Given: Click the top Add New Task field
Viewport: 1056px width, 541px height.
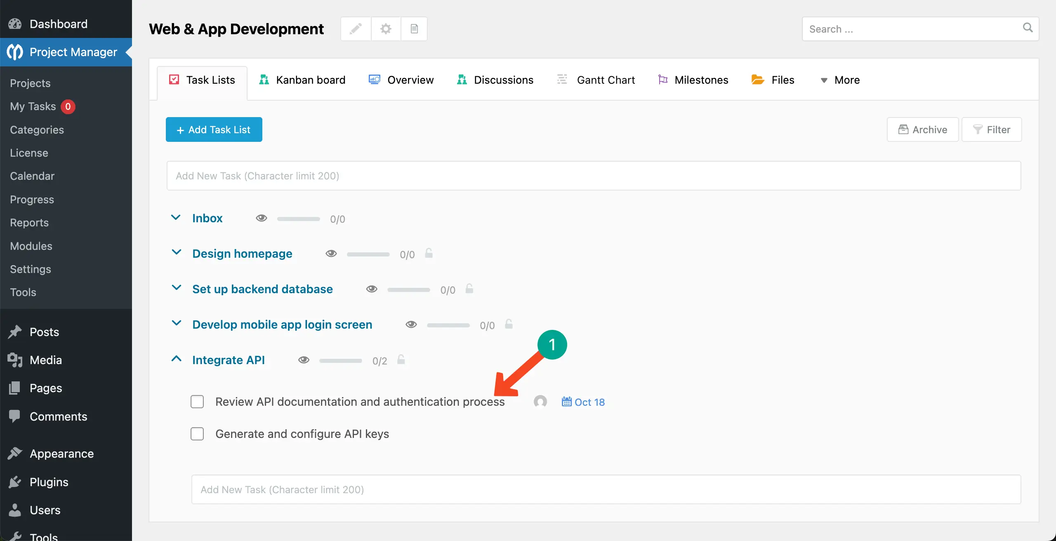Looking at the screenshot, I should [594, 176].
